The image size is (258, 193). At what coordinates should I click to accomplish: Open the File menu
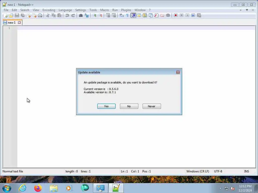pos(6,10)
